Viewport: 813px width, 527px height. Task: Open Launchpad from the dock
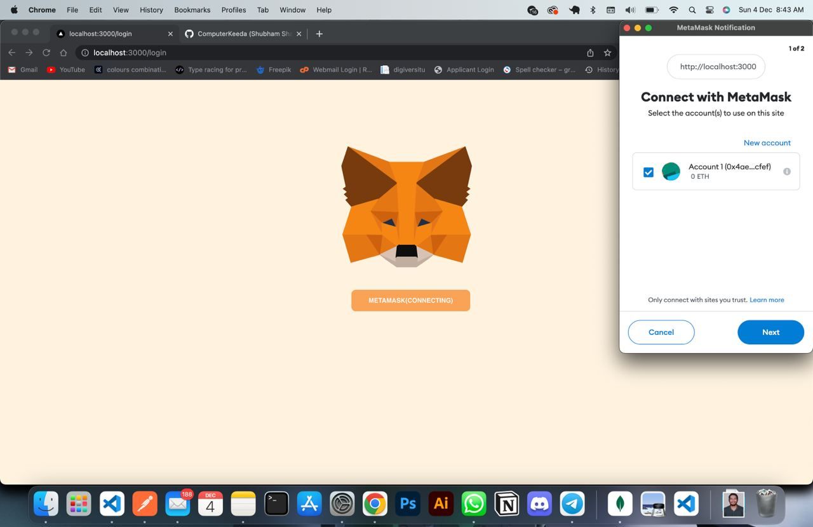(x=79, y=504)
